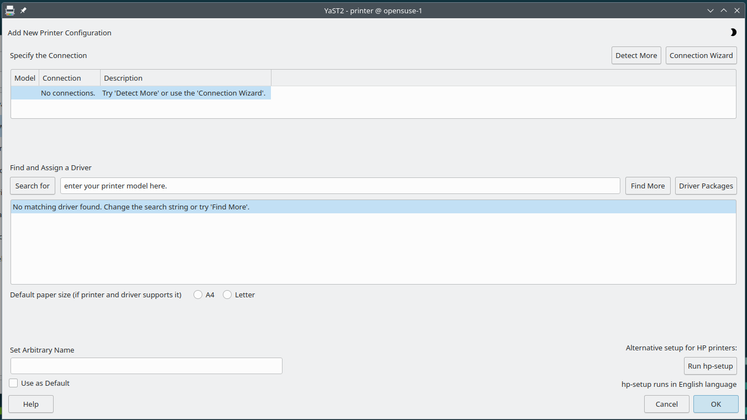
Task: Click the Search for button
Action: click(33, 186)
